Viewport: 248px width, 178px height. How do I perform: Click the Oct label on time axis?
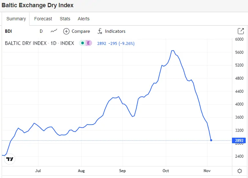[166, 171]
